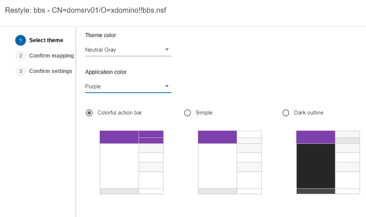Open the Application color dropdown arrow
366x217 pixels.
point(167,86)
